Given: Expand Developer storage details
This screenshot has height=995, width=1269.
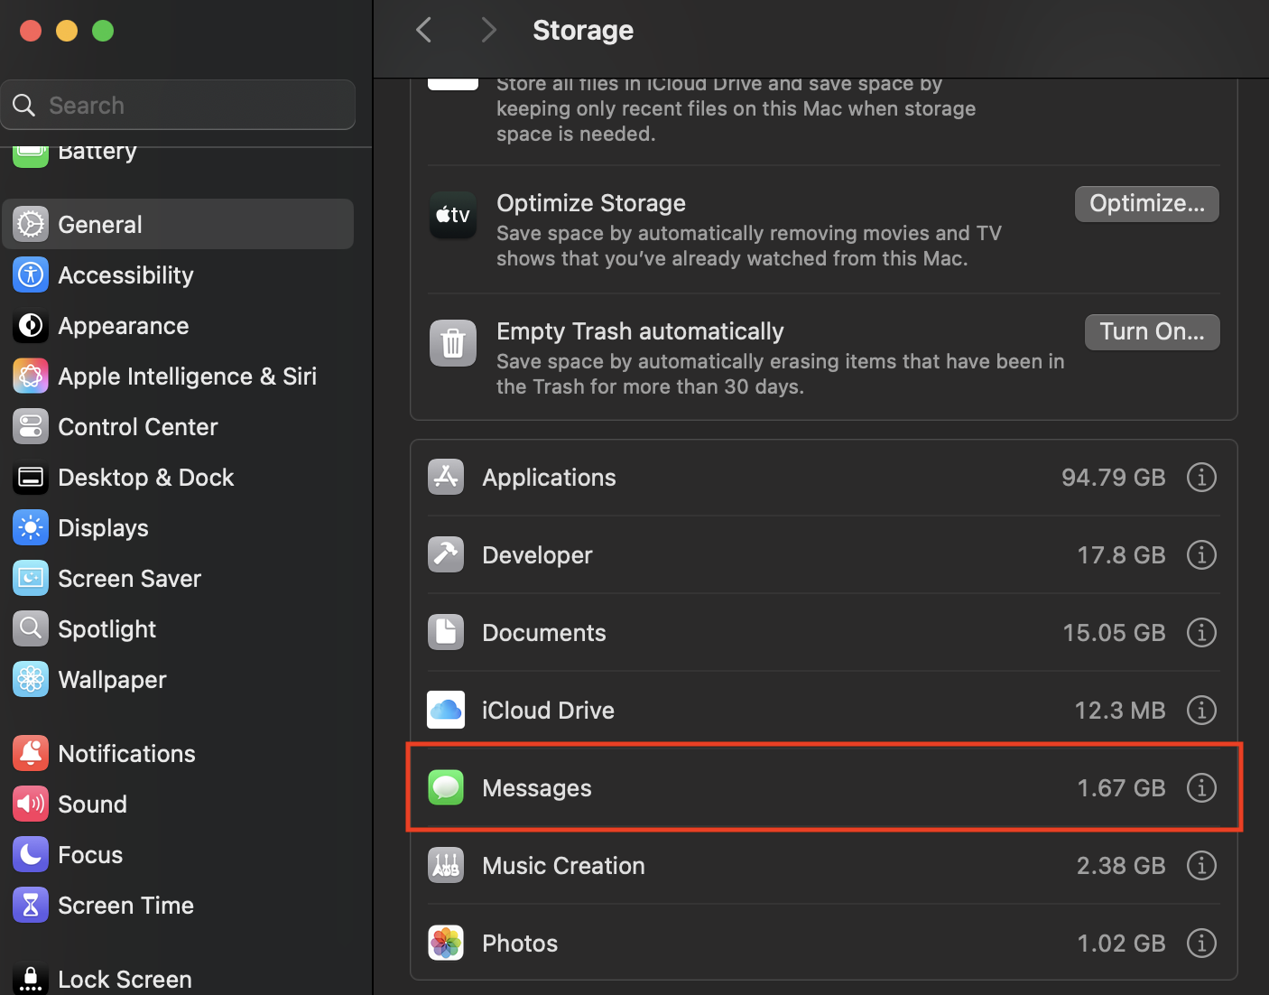Looking at the screenshot, I should click(1201, 554).
